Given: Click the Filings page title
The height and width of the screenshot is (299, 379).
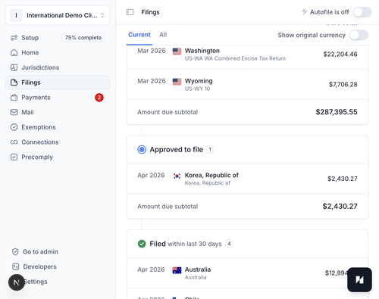Looking at the screenshot, I should (150, 12).
